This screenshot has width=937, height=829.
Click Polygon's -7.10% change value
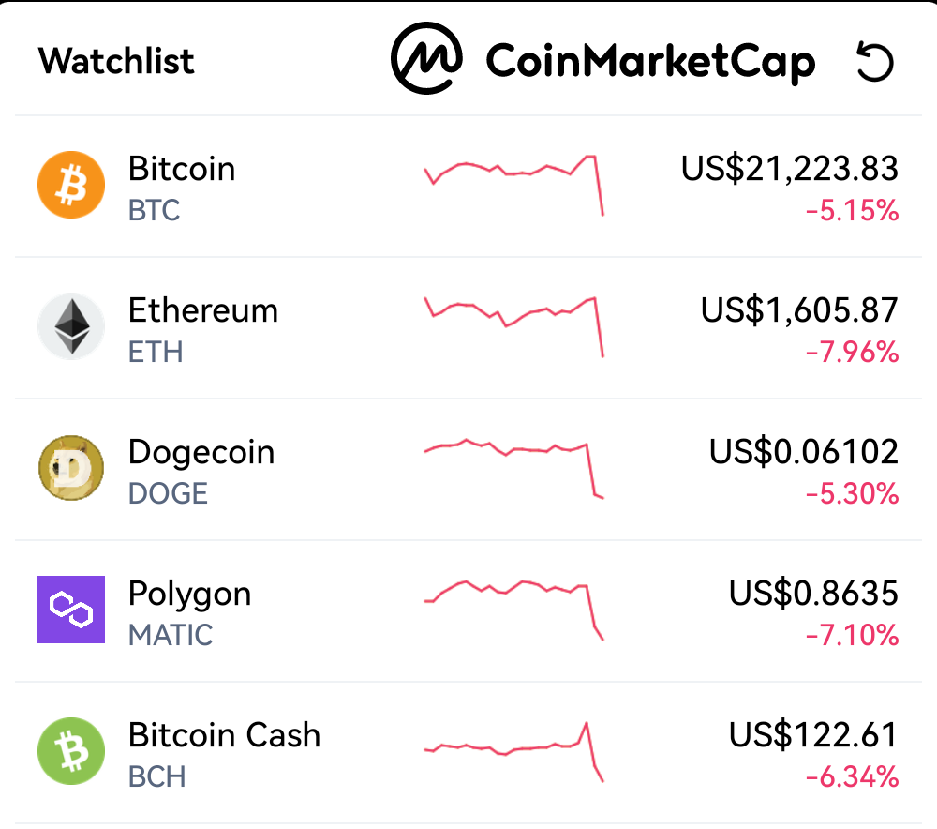point(852,635)
